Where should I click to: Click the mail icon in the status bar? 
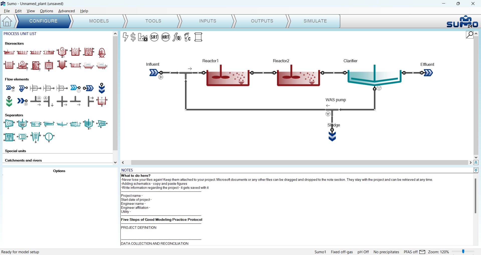click(x=422, y=252)
